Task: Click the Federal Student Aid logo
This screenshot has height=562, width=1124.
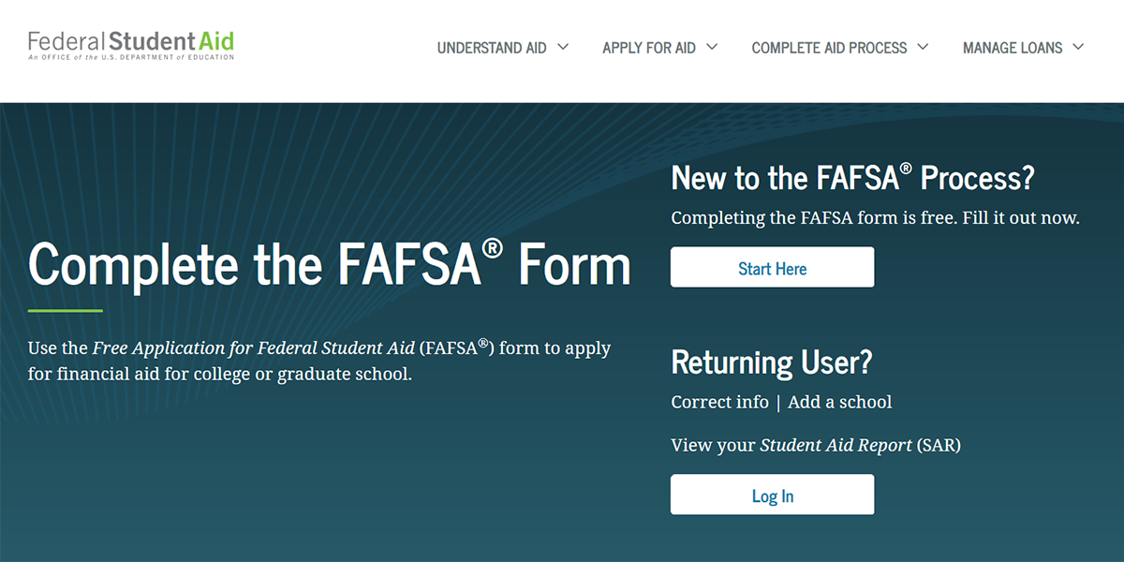Action: 131,45
